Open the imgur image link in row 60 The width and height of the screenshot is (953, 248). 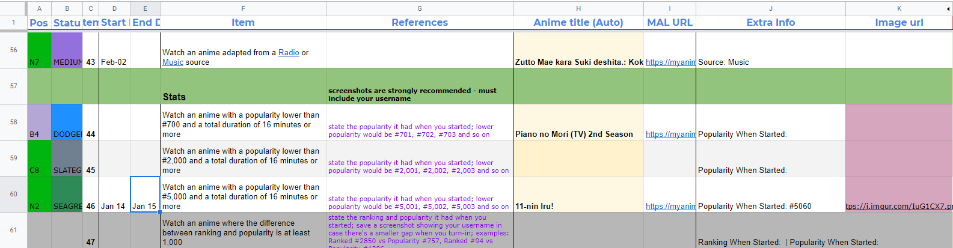pos(899,207)
